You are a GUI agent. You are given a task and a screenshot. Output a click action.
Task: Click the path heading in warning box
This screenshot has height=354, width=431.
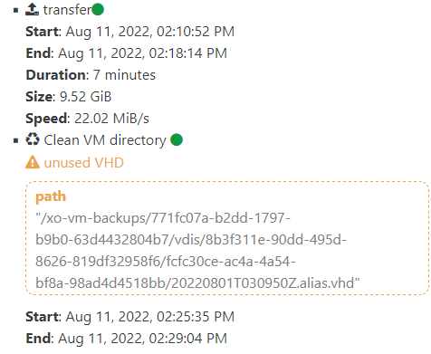tap(51, 196)
